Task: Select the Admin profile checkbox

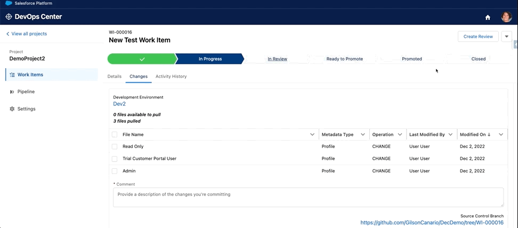Action: (115, 171)
